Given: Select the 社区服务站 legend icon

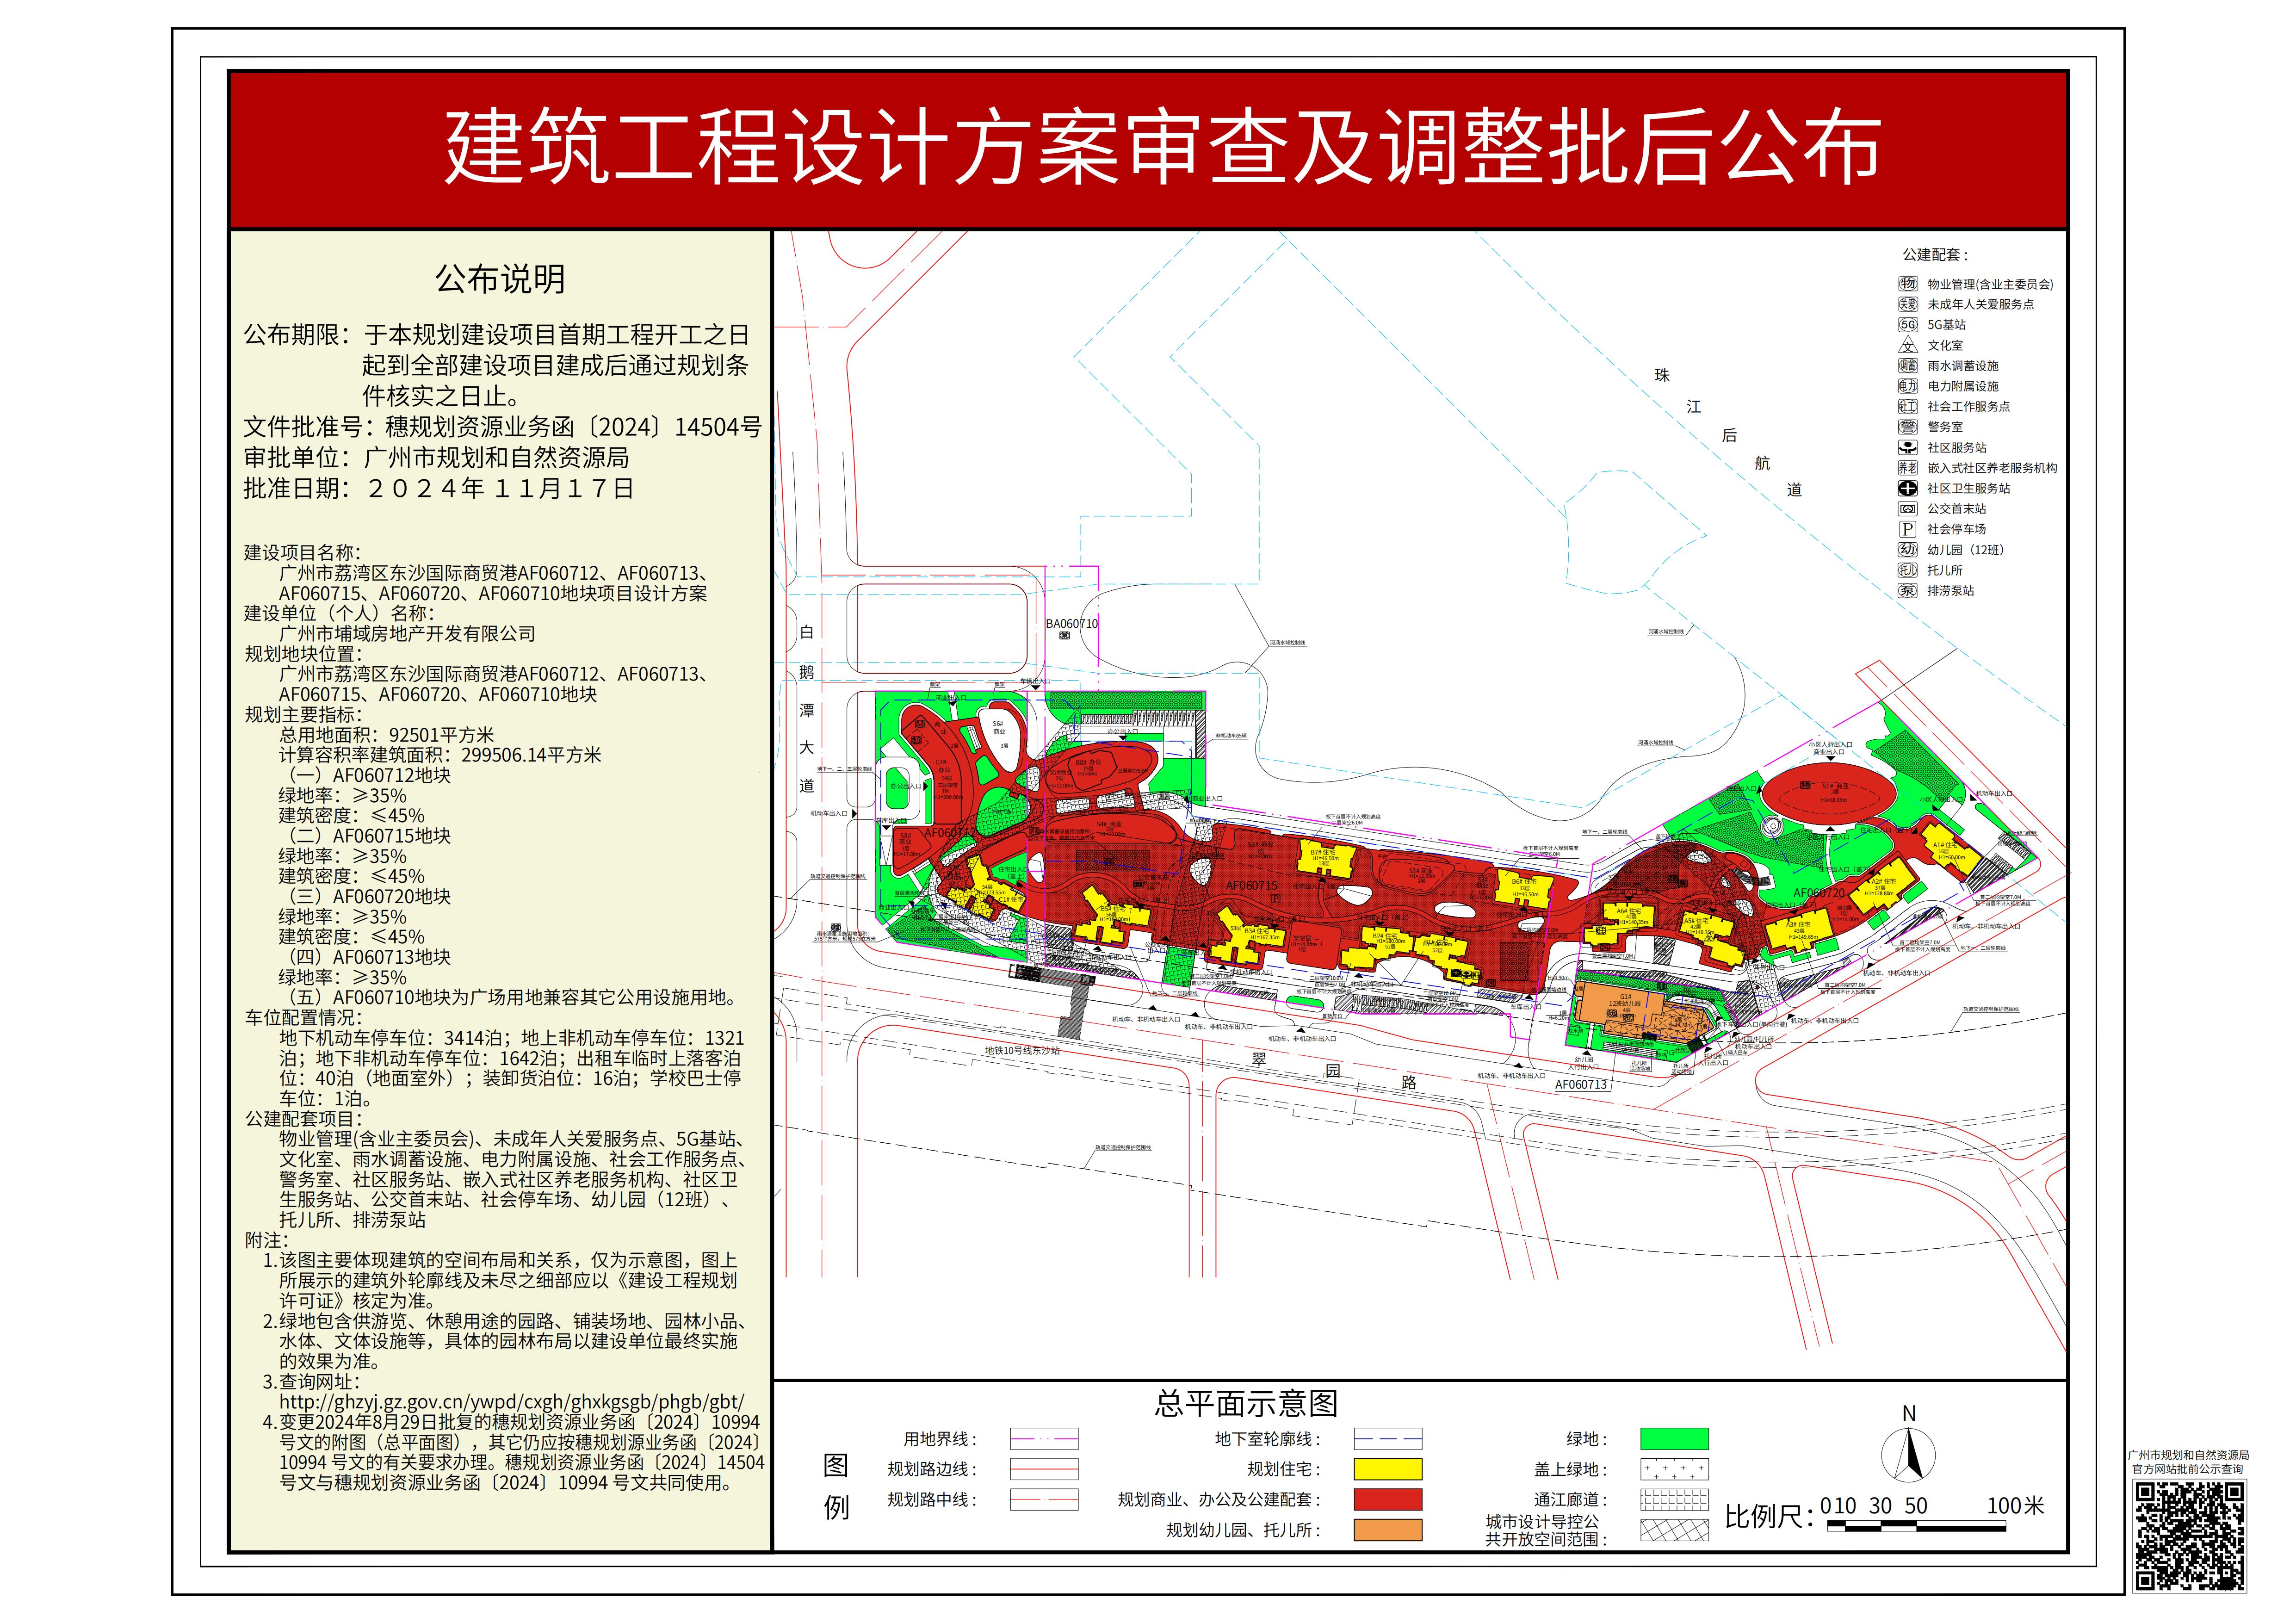Looking at the screenshot, I should click(1908, 448).
